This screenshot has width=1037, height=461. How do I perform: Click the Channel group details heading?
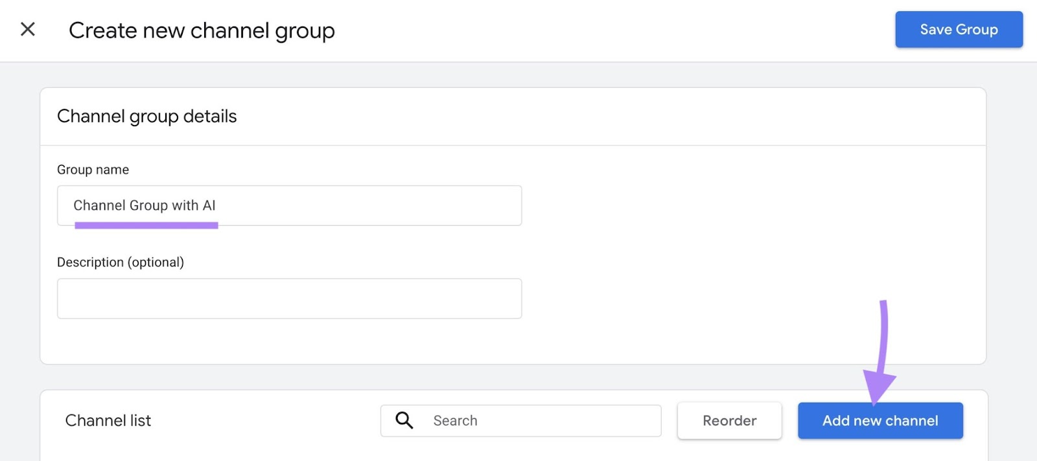pos(147,116)
